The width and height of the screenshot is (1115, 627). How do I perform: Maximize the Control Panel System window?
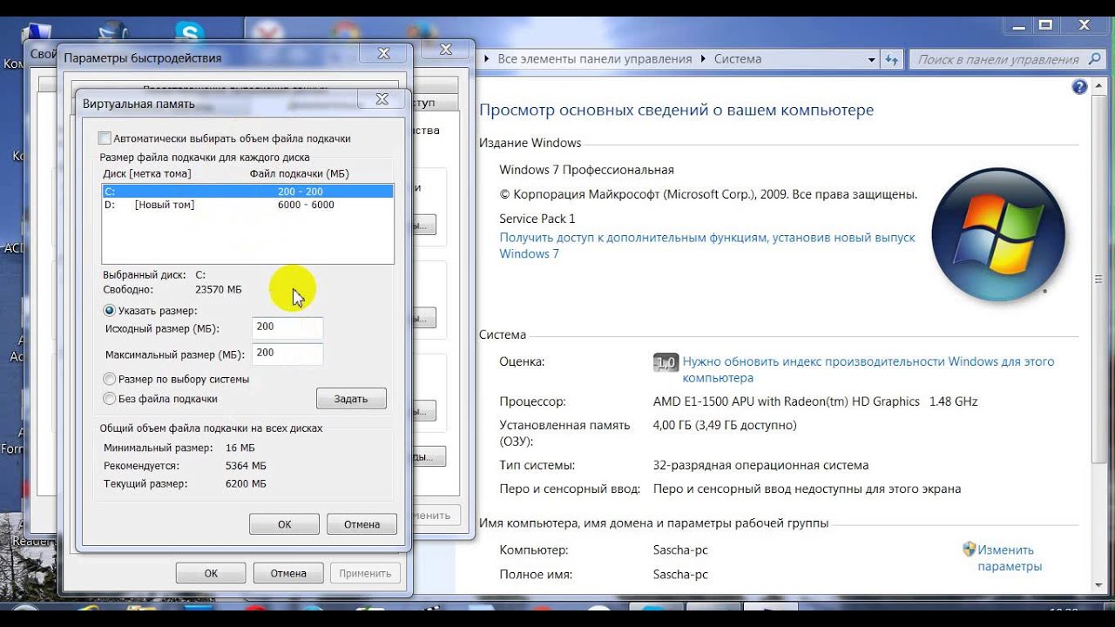tap(1045, 26)
